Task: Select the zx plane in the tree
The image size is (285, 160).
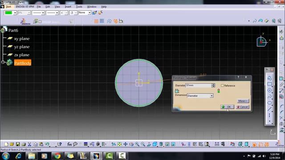Action: (22, 55)
